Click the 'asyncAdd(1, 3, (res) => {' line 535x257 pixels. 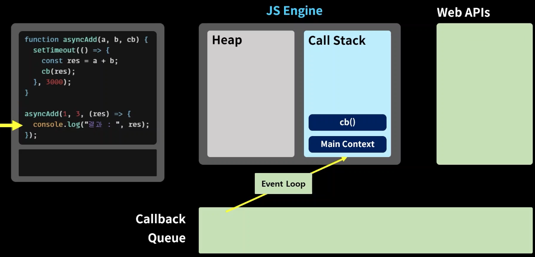click(x=78, y=114)
